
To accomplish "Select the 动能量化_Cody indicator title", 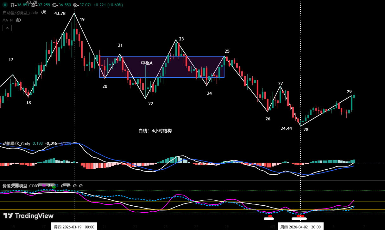I will click(x=16, y=143).
